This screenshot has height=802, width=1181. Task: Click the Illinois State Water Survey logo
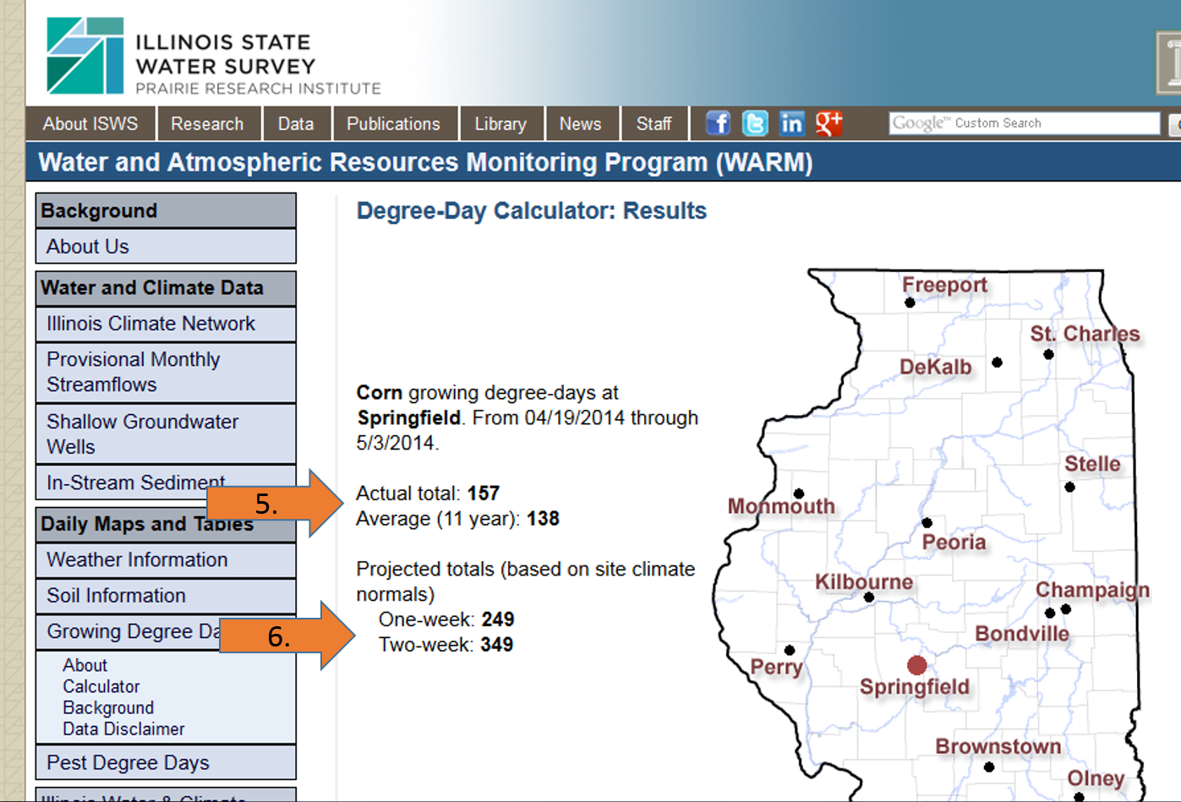click(213, 56)
